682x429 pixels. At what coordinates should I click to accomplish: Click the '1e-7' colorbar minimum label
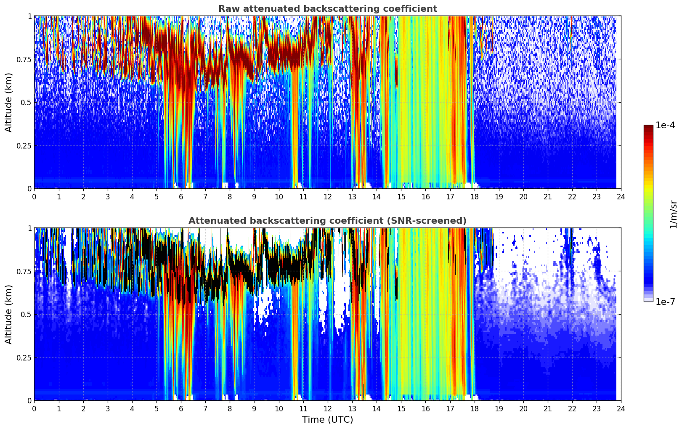coord(665,302)
